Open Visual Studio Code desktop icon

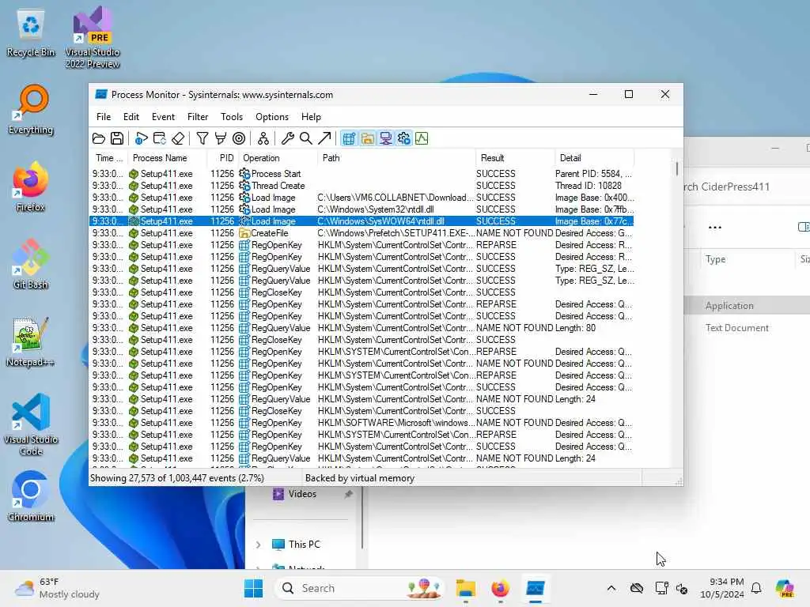[x=31, y=424]
